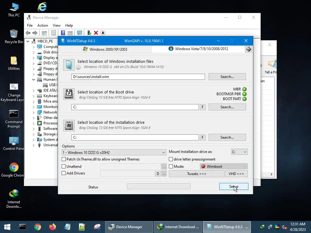
Task: Tick drive letter preassignment checkbox
Action: point(171,159)
